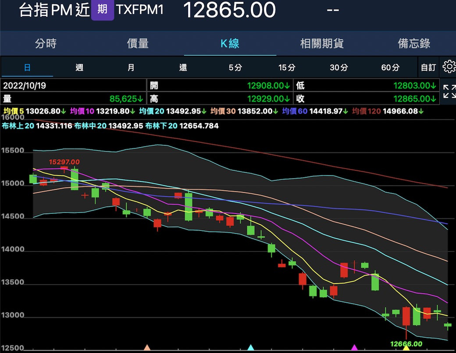Viewport: 456px width, 353px height.
Task: Go to the 相關期貨 tab
Action: [x=322, y=43]
